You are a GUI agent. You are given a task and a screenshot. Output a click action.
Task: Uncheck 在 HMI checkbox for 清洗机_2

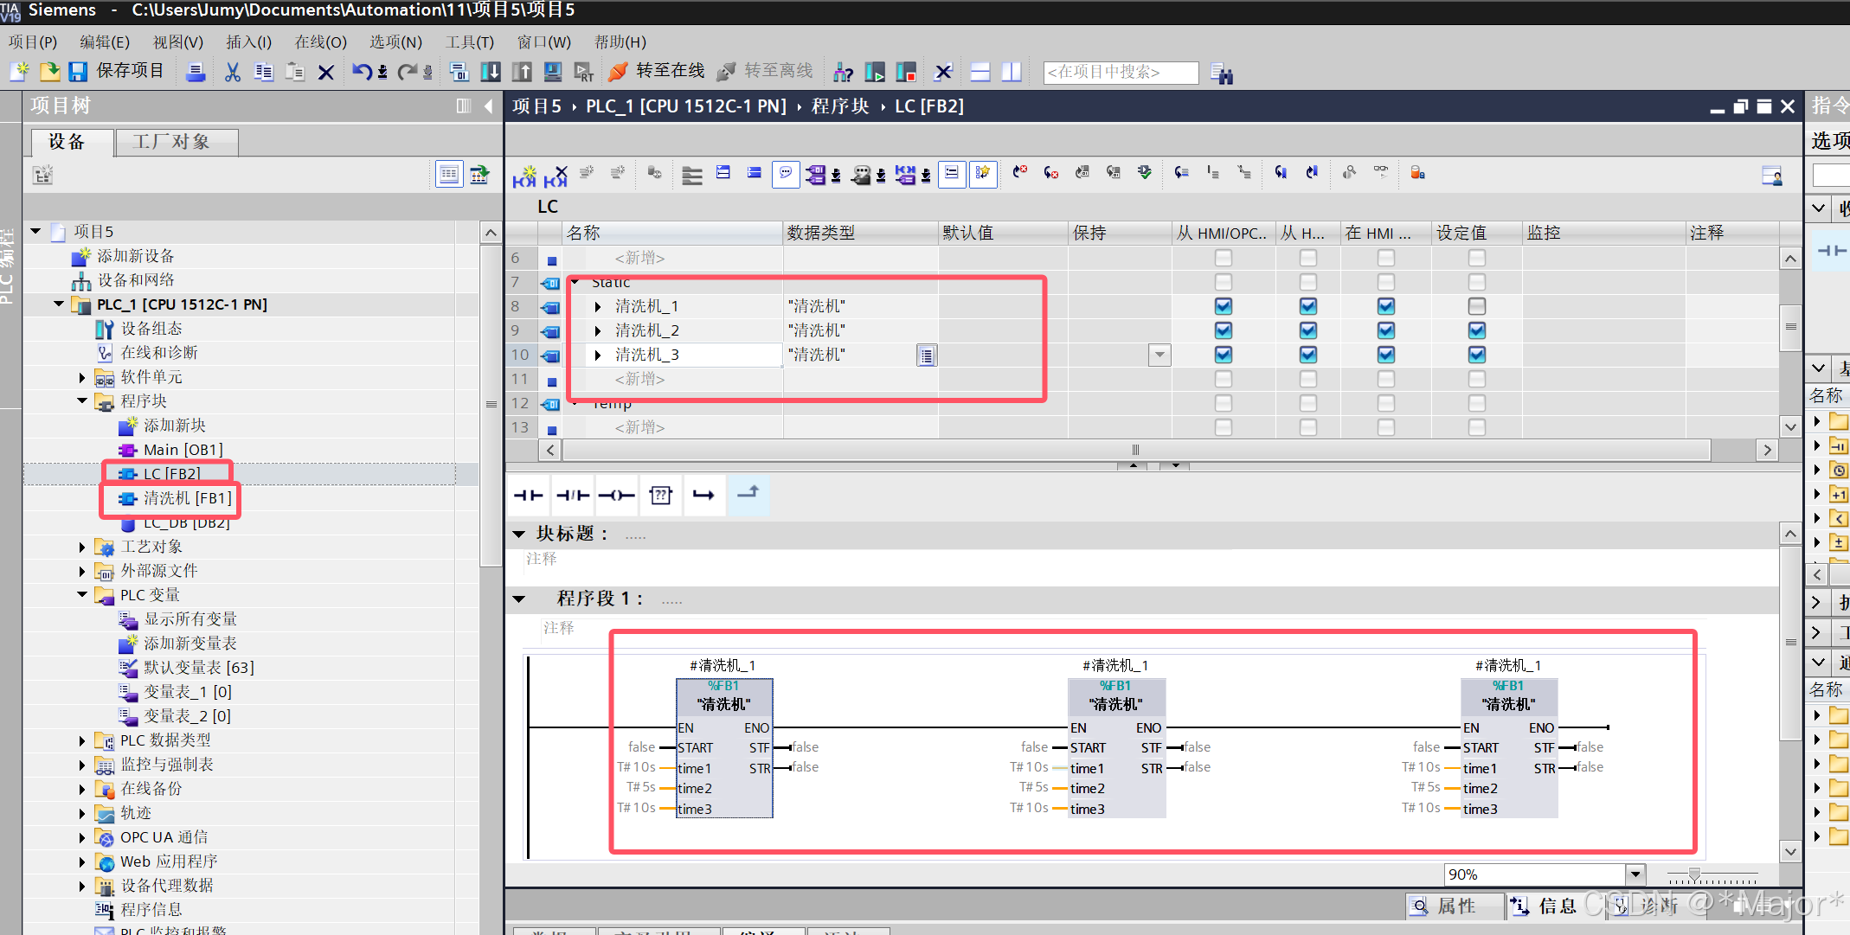tap(1386, 330)
